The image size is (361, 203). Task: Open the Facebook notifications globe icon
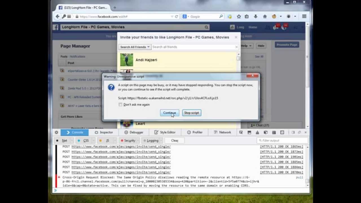click(x=284, y=27)
